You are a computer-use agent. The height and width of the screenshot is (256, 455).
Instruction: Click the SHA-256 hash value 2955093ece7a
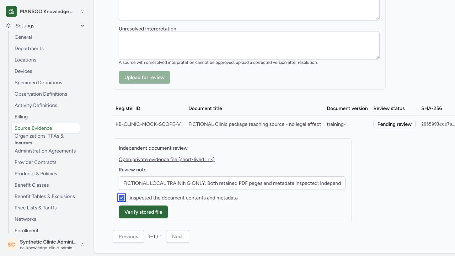tap(438, 124)
